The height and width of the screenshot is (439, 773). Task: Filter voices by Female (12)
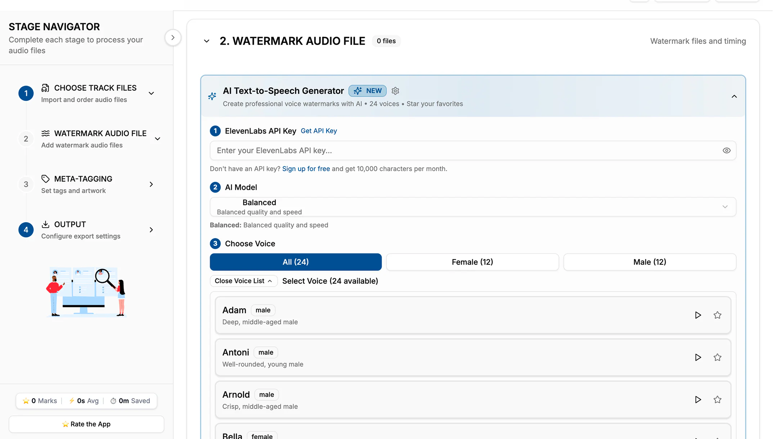(x=472, y=262)
